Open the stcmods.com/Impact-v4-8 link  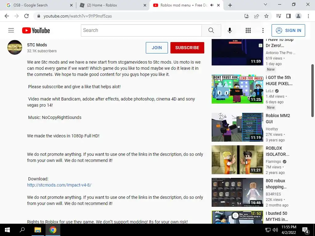pyautogui.click(x=59, y=185)
